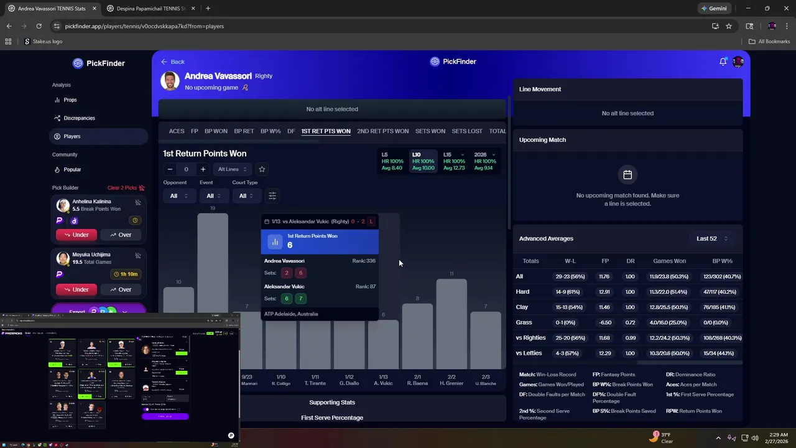Screen dimensions: 796x448
Task: Click the calendar icon in Upcoming Match
Action: coord(627,175)
